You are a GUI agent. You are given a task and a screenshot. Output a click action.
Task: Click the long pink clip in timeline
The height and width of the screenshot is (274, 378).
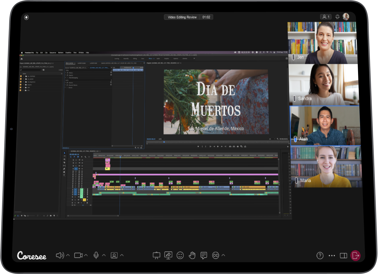pos(187,175)
